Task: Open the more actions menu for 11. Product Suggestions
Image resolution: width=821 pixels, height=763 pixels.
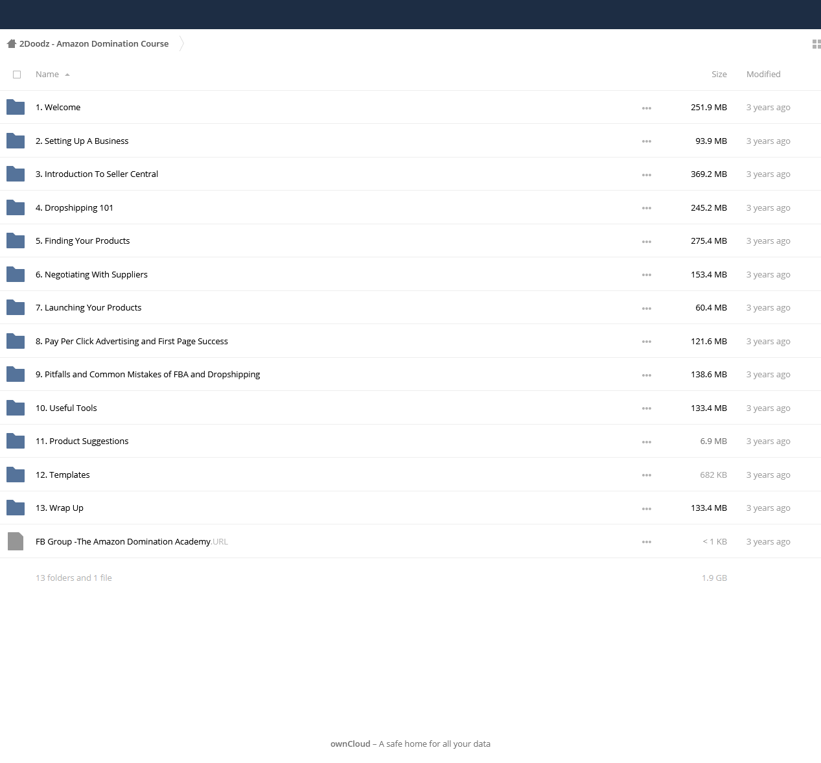Action: click(647, 442)
